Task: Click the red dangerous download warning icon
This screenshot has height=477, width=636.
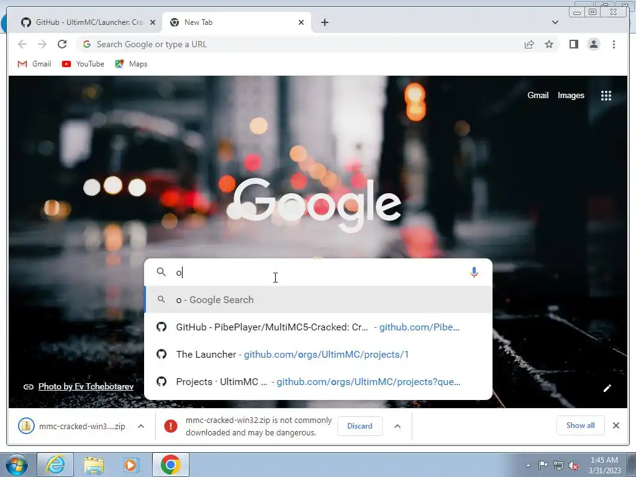Action: 171,426
